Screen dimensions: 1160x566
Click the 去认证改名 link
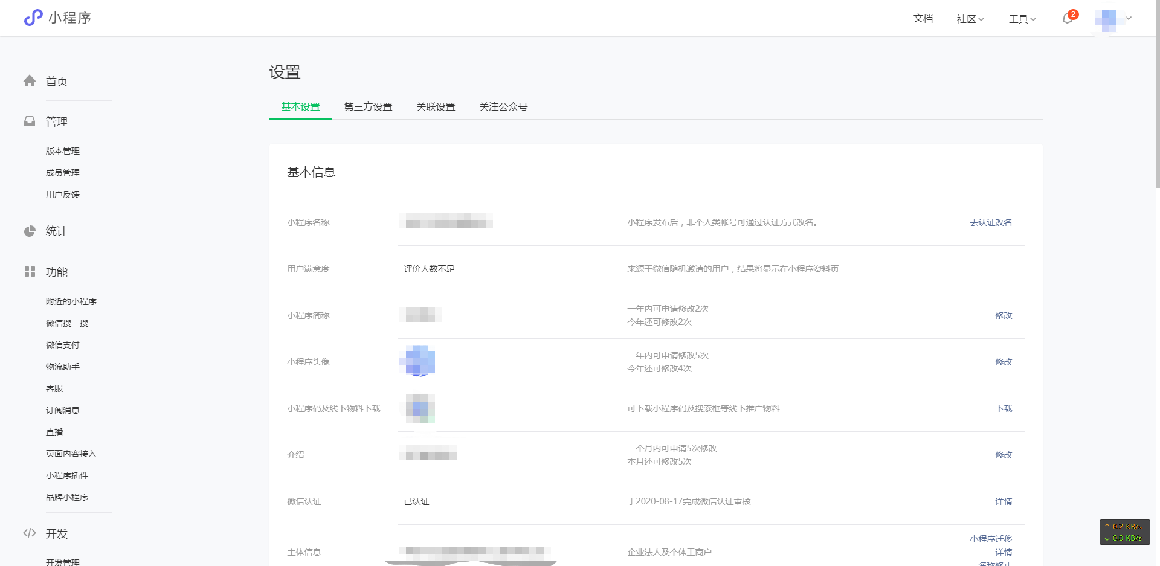[991, 222]
